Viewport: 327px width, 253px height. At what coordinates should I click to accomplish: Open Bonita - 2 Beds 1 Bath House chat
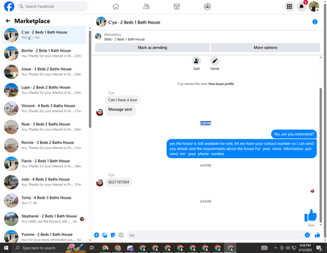[x=44, y=53]
